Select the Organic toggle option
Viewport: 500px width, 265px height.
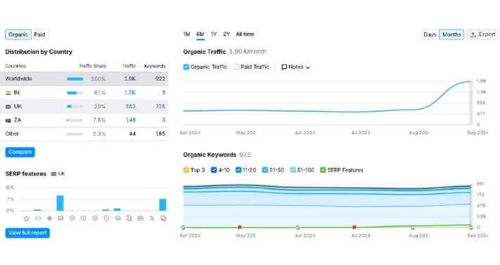[x=18, y=34]
